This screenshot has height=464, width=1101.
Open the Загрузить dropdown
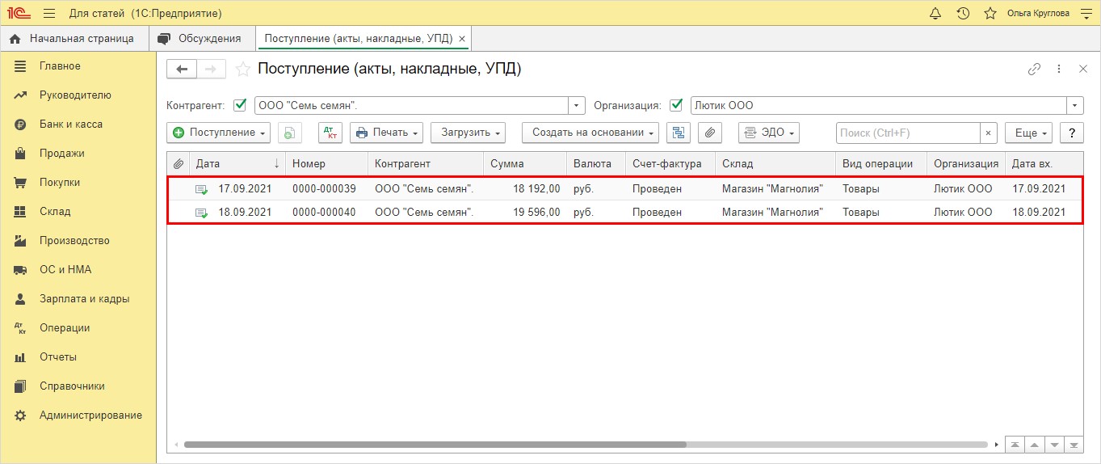[x=469, y=133]
